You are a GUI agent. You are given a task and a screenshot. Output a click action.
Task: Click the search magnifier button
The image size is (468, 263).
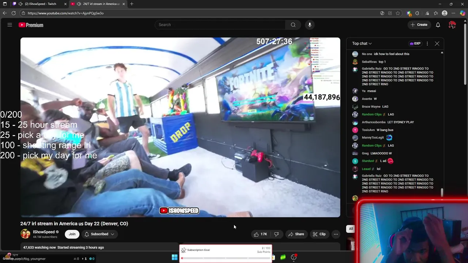(x=293, y=25)
